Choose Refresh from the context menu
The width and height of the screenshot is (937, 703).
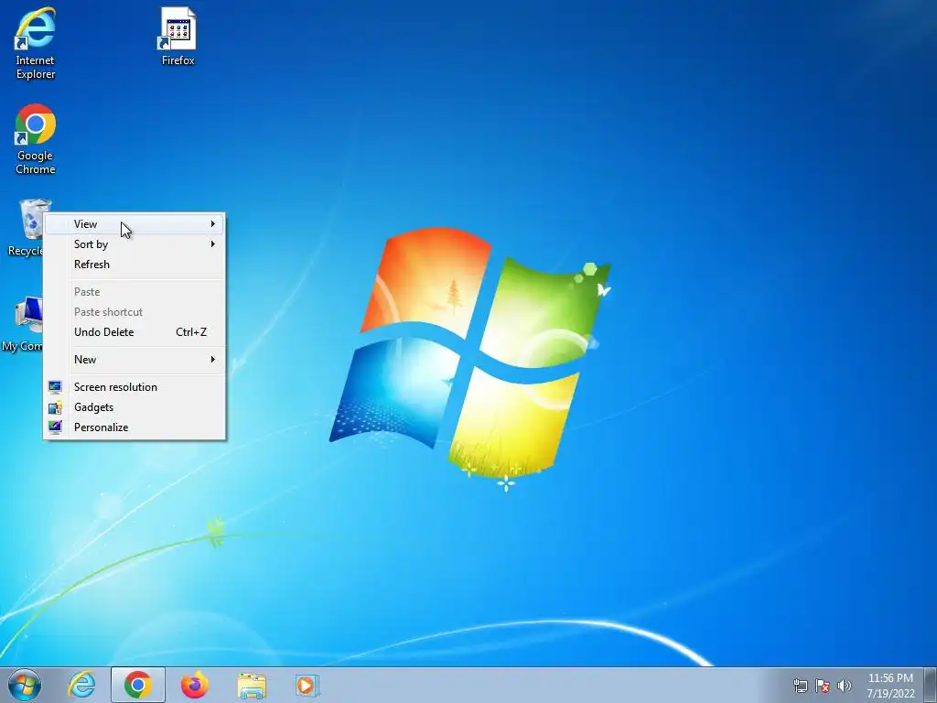135,265
